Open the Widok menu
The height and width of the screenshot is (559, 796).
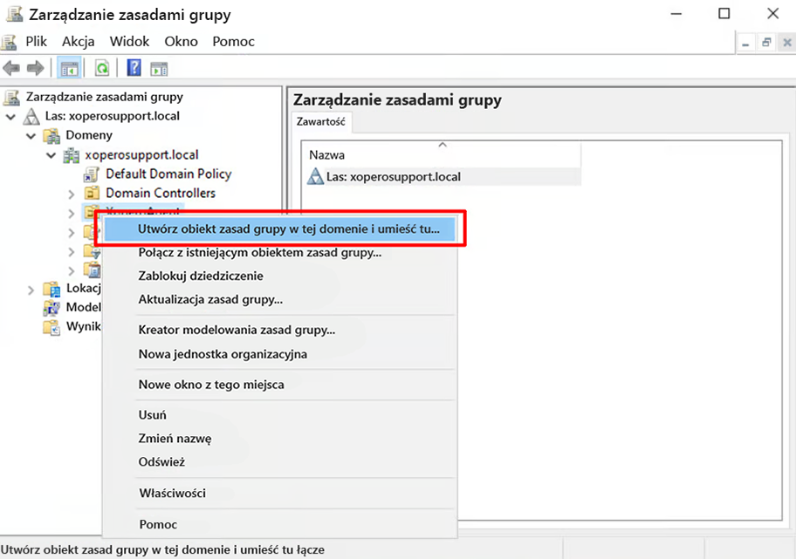point(129,41)
